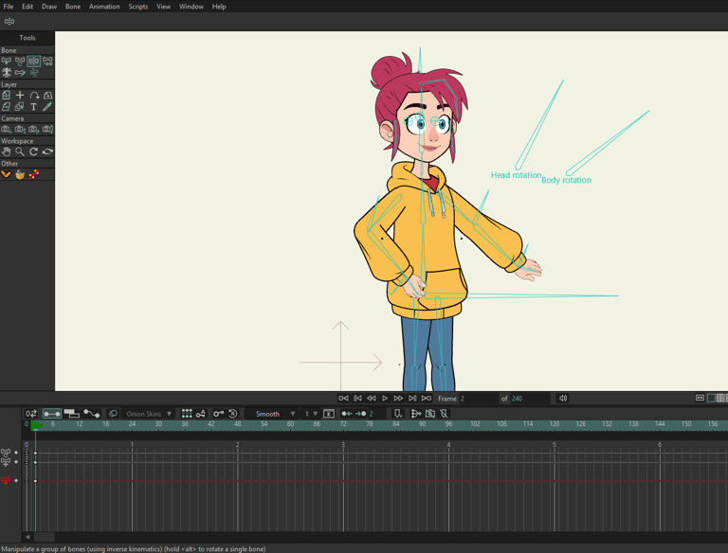Open the interval dropdown showing 1
The image size is (728, 553).
pos(310,414)
